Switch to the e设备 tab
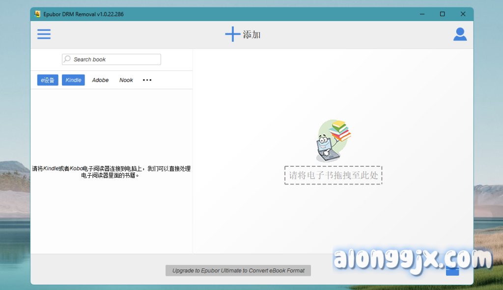The width and height of the screenshot is (503, 290). pyautogui.click(x=48, y=80)
